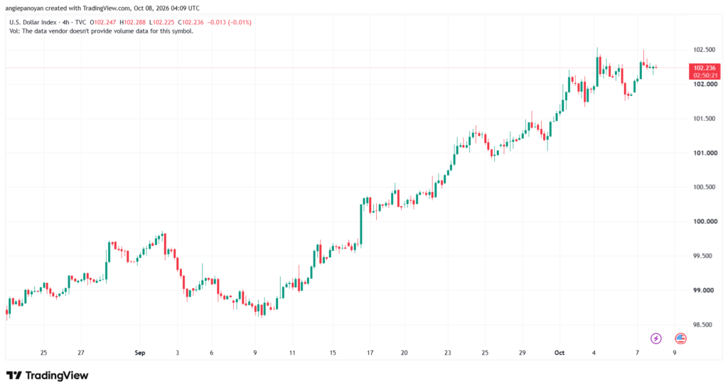Click the 11 date label on time axis
Viewport: 728px width, 391px height.
click(x=292, y=353)
